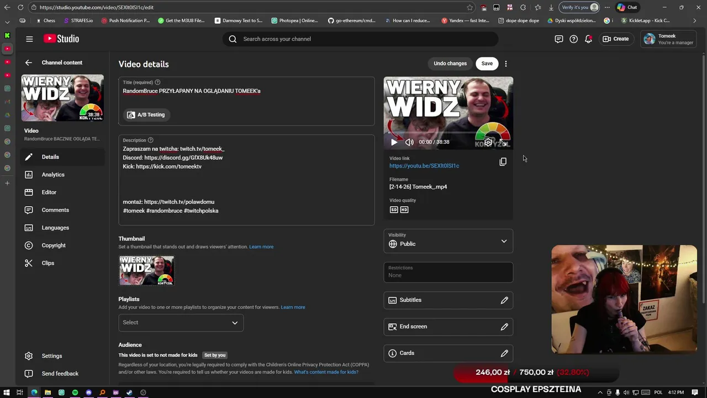Expand the Visibility Public dropdown
The height and width of the screenshot is (398, 707).
(x=449, y=242)
